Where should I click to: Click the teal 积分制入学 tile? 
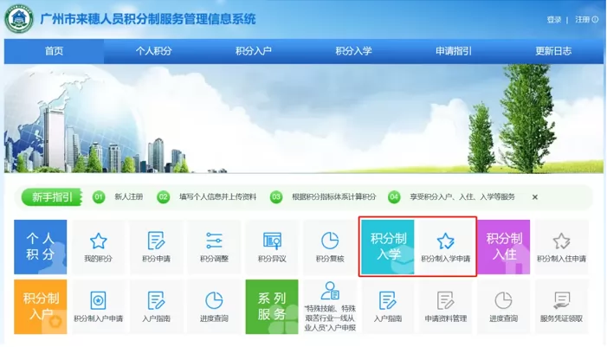(388, 247)
